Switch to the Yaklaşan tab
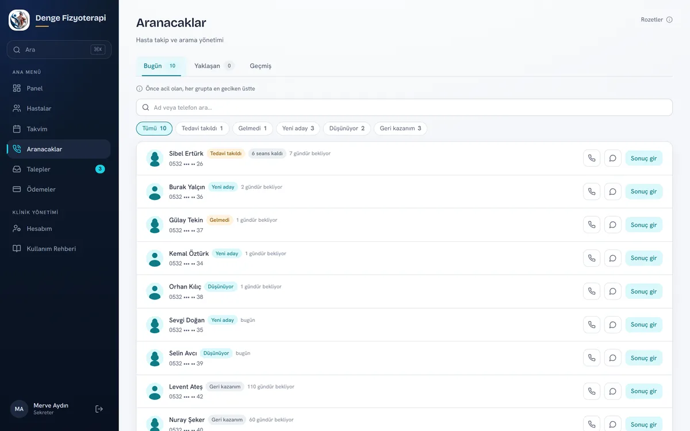The width and height of the screenshot is (690, 431). click(x=214, y=66)
